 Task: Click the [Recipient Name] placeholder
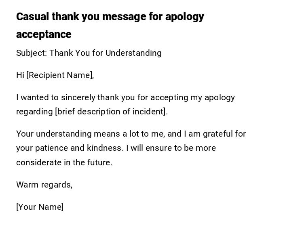pyautogui.click(x=60, y=75)
